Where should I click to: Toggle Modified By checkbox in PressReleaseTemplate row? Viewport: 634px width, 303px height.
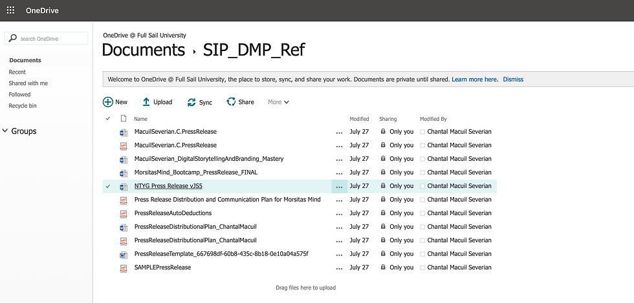422,254
